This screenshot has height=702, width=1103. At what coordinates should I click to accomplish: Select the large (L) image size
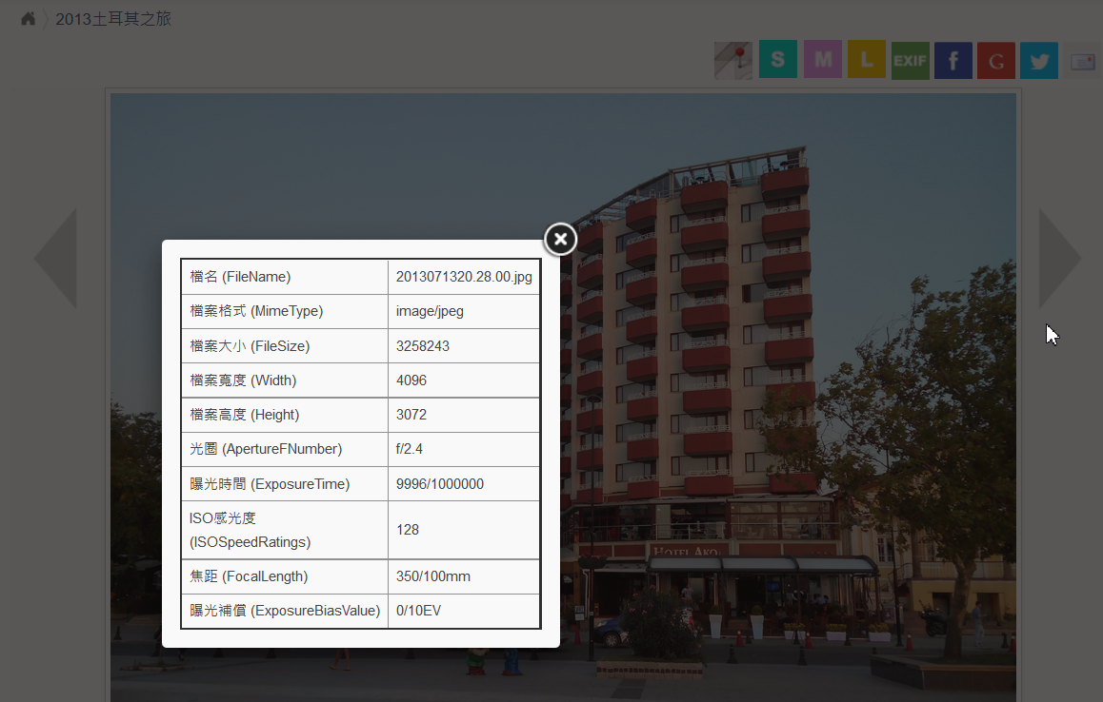coord(866,60)
